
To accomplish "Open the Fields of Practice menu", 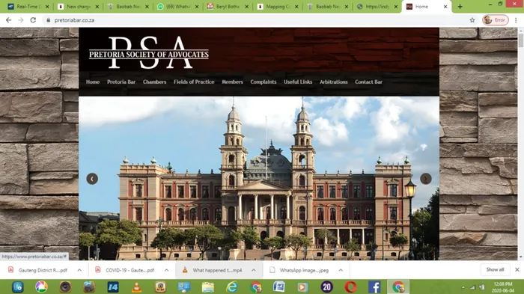I will (x=194, y=82).
